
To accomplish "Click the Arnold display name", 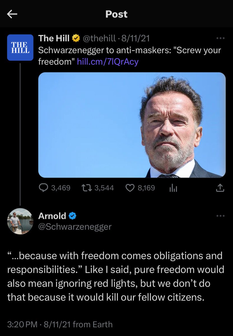I will click(x=52, y=216).
